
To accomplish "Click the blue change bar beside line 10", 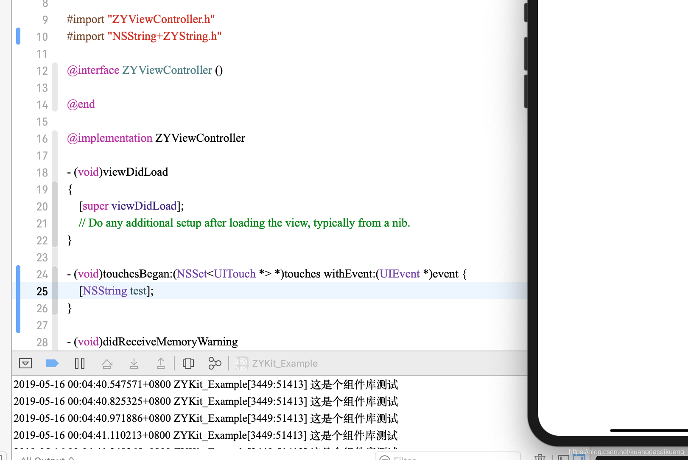I will coord(18,36).
